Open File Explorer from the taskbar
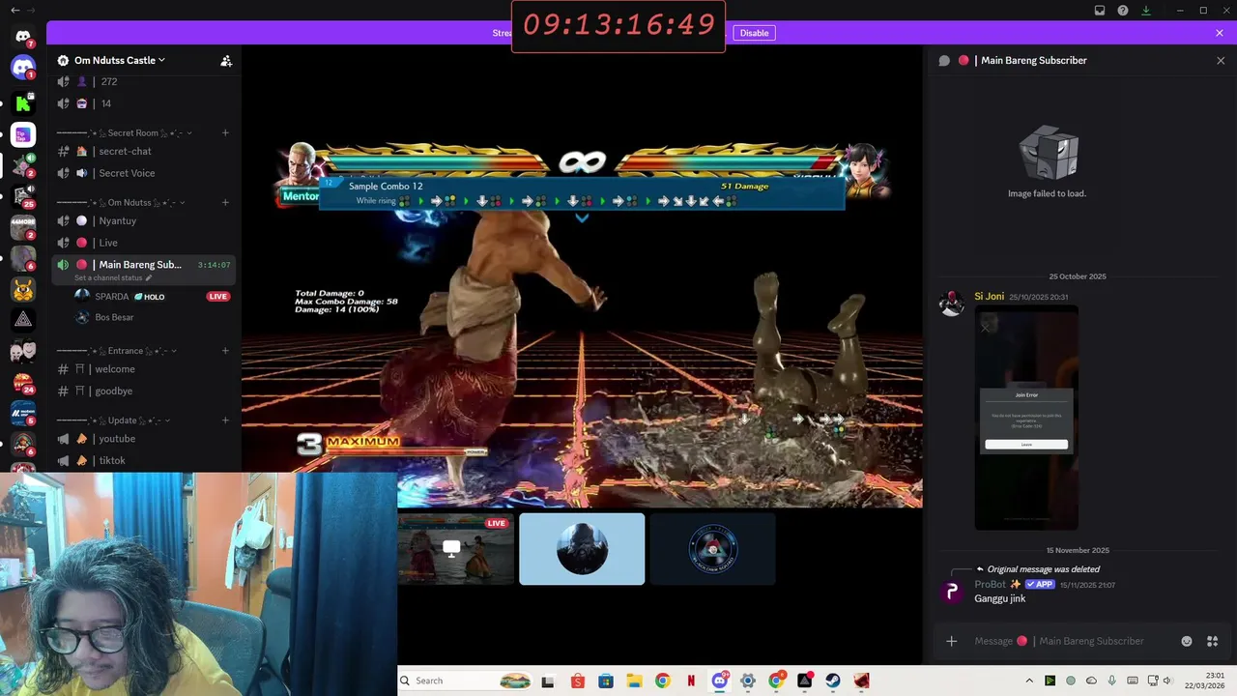Image resolution: width=1237 pixels, height=696 pixels. [634, 681]
